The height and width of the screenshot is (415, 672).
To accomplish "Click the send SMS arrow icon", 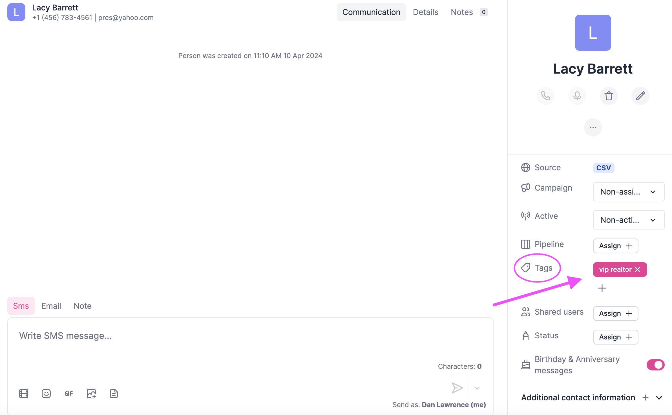I will (457, 388).
